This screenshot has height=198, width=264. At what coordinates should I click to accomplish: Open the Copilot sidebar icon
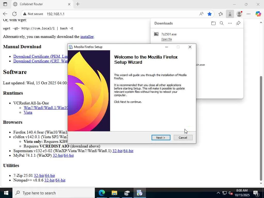pyautogui.click(x=258, y=14)
